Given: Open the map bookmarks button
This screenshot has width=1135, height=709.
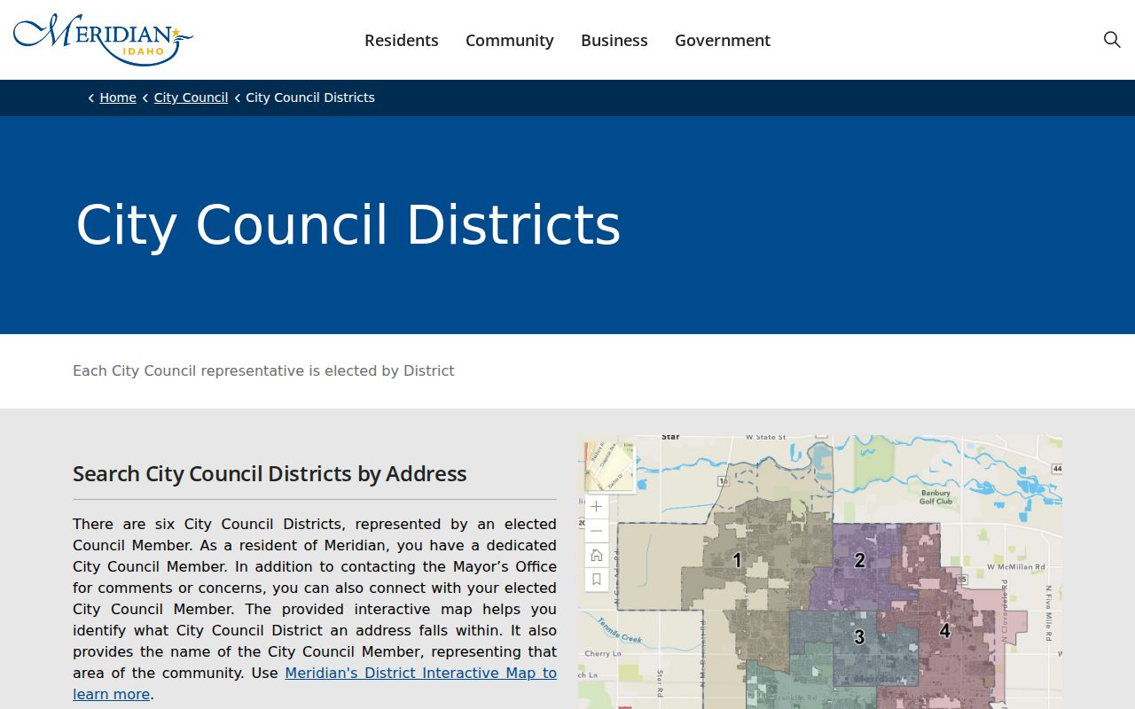Looking at the screenshot, I should [x=597, y=579].
